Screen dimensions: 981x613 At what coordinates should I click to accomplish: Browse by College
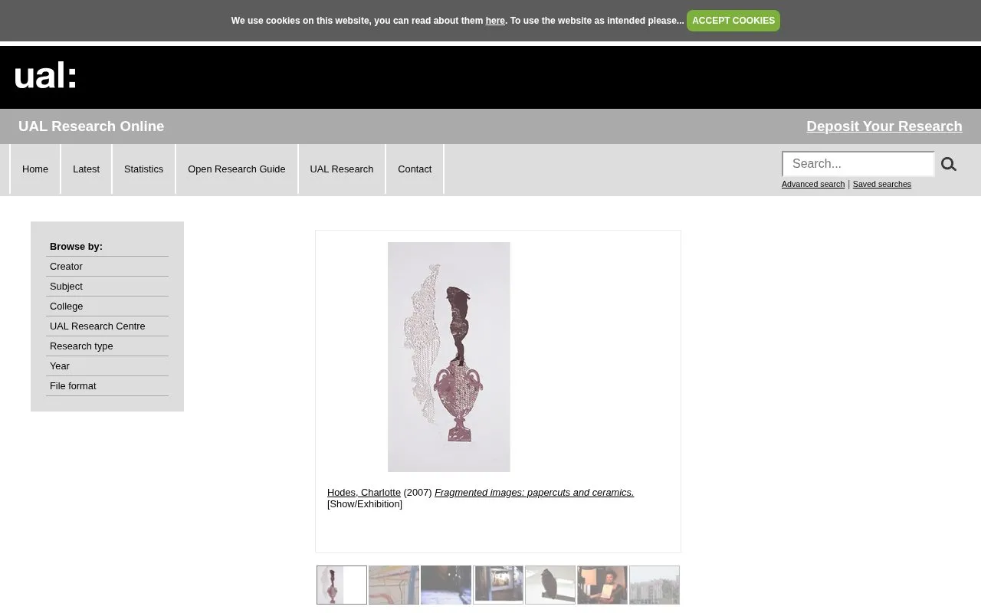107,306
